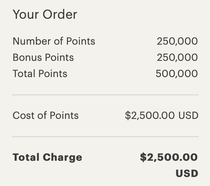Click the word Charge in Total Charge
This screenshot has width=210, height=186.
click(62, 157)
